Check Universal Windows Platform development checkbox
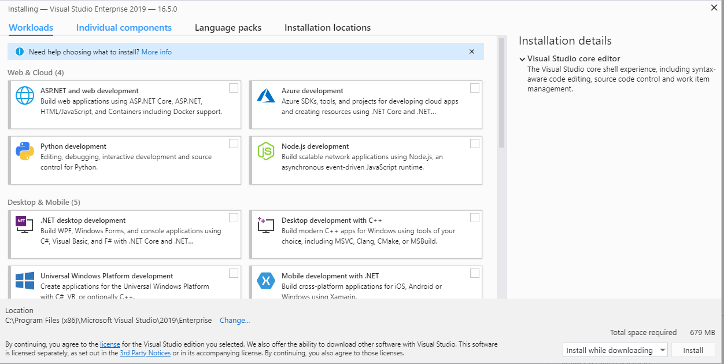This screenshot has width=724, height=364. click(234, 273)
